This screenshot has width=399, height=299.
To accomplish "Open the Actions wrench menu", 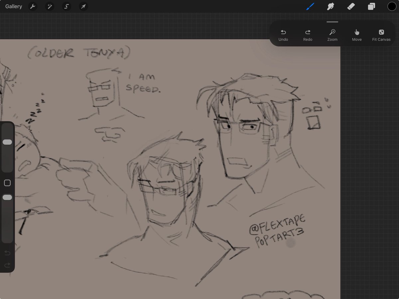I will click(33, 6).
